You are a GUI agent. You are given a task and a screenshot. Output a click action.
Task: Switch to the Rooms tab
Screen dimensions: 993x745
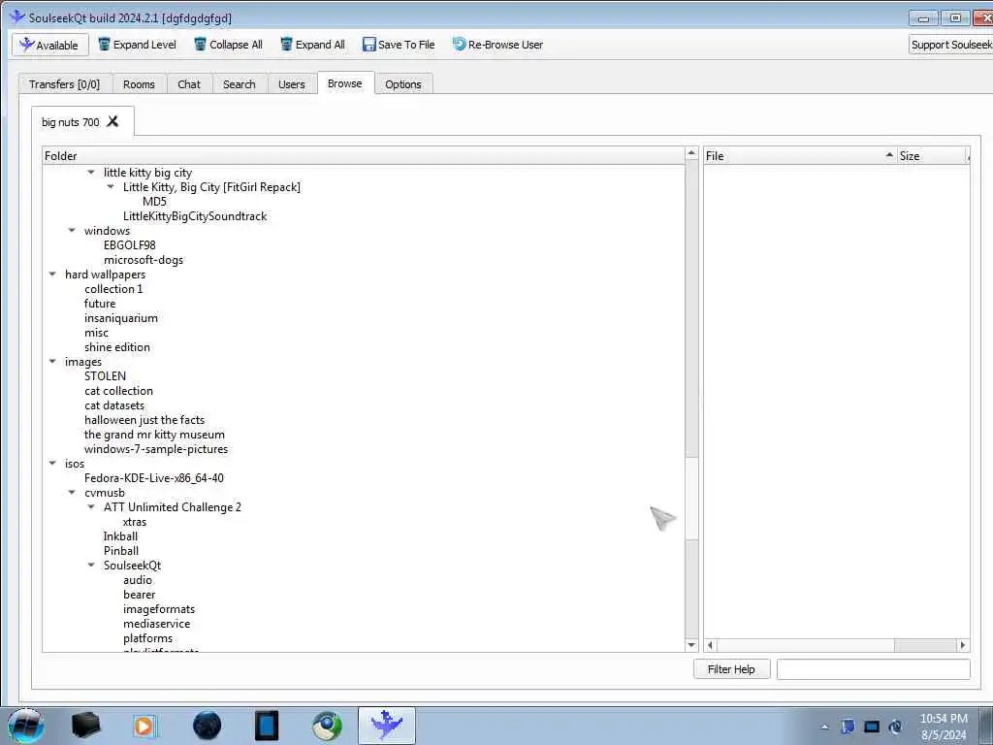tap(139, 84)
